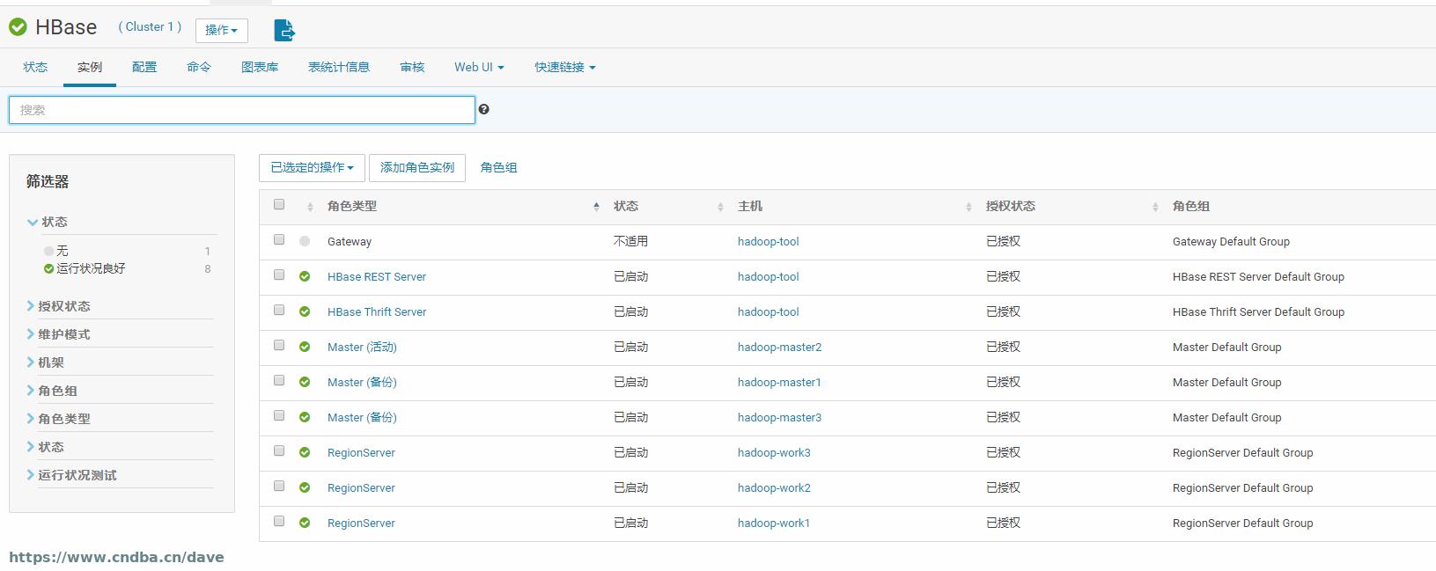
Task: Click the 主机 column header
Action: [750, 206]
